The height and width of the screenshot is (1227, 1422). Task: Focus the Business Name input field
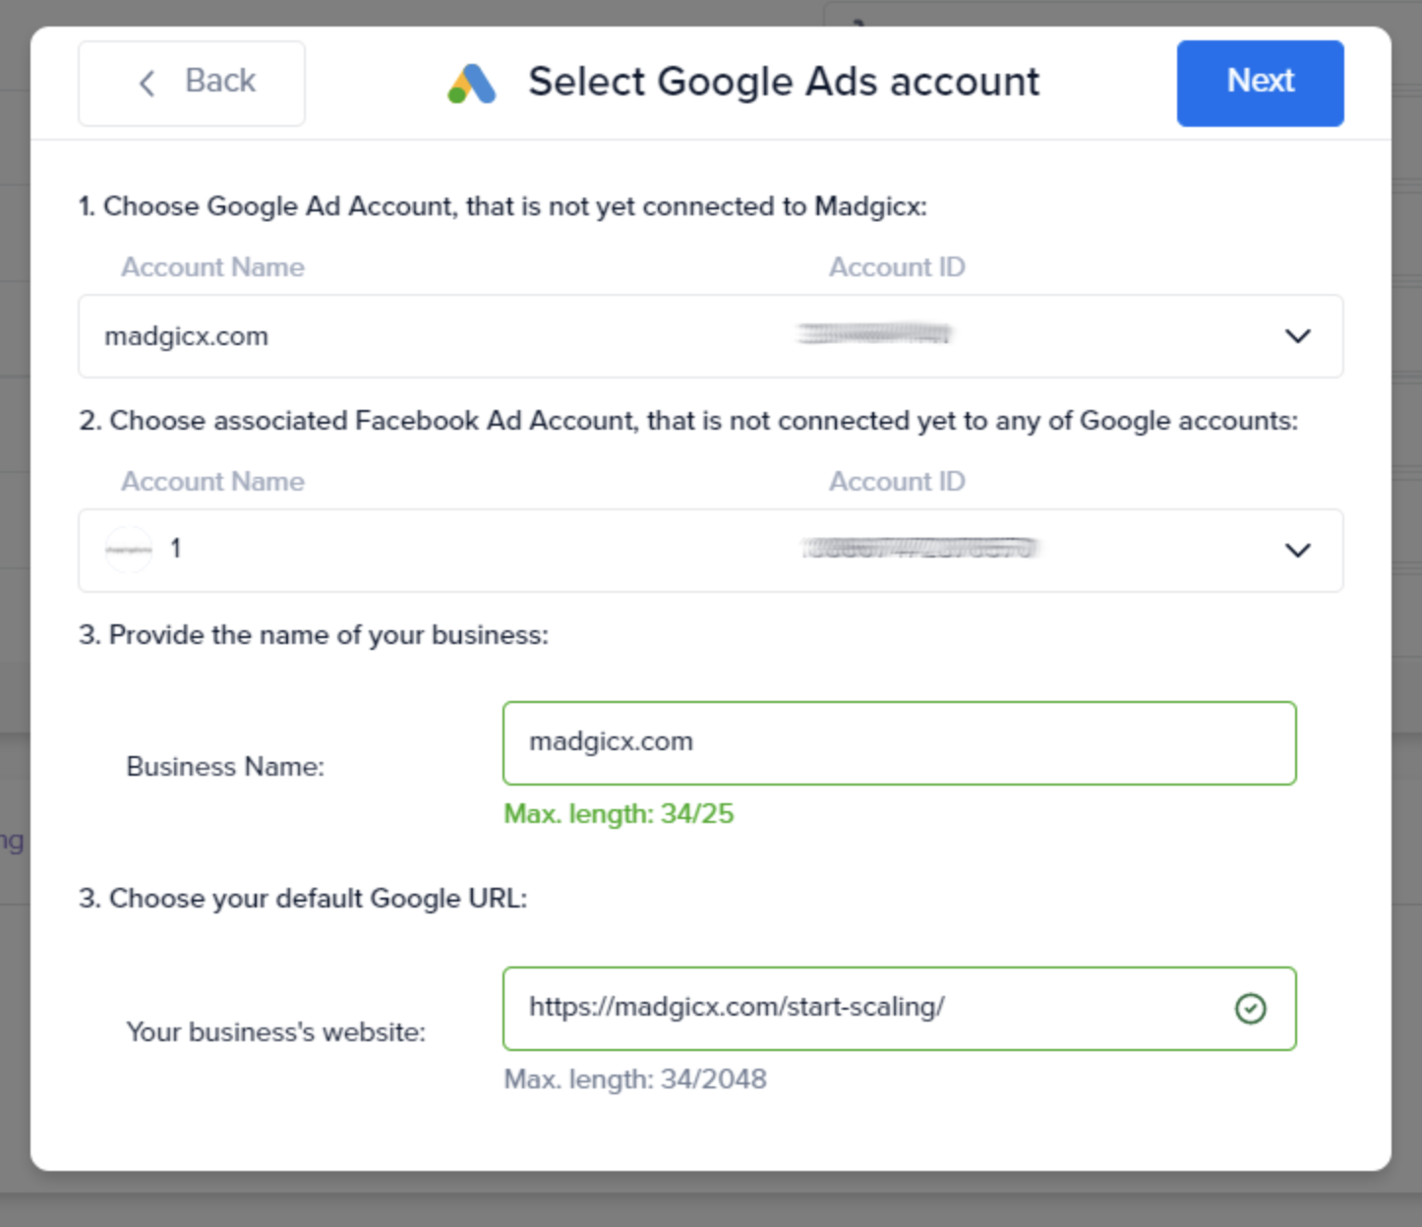pyautogui.click(x=899, y=743)
